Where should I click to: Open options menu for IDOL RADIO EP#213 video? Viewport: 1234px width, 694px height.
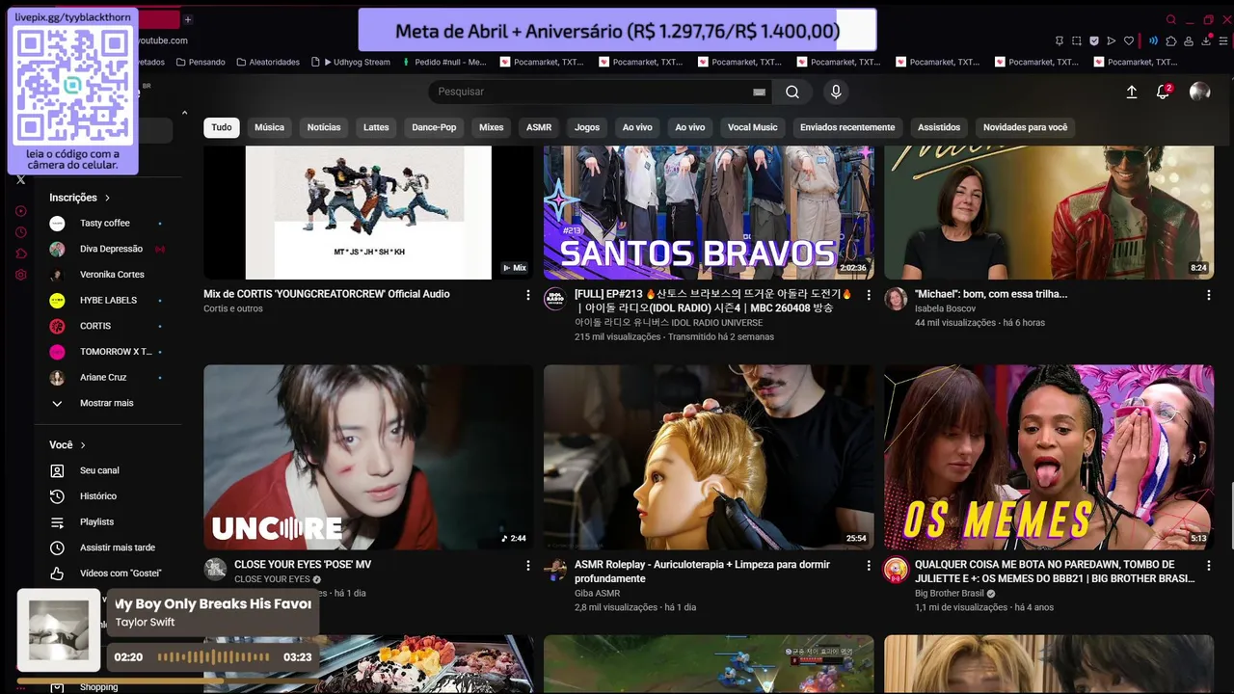869,294
